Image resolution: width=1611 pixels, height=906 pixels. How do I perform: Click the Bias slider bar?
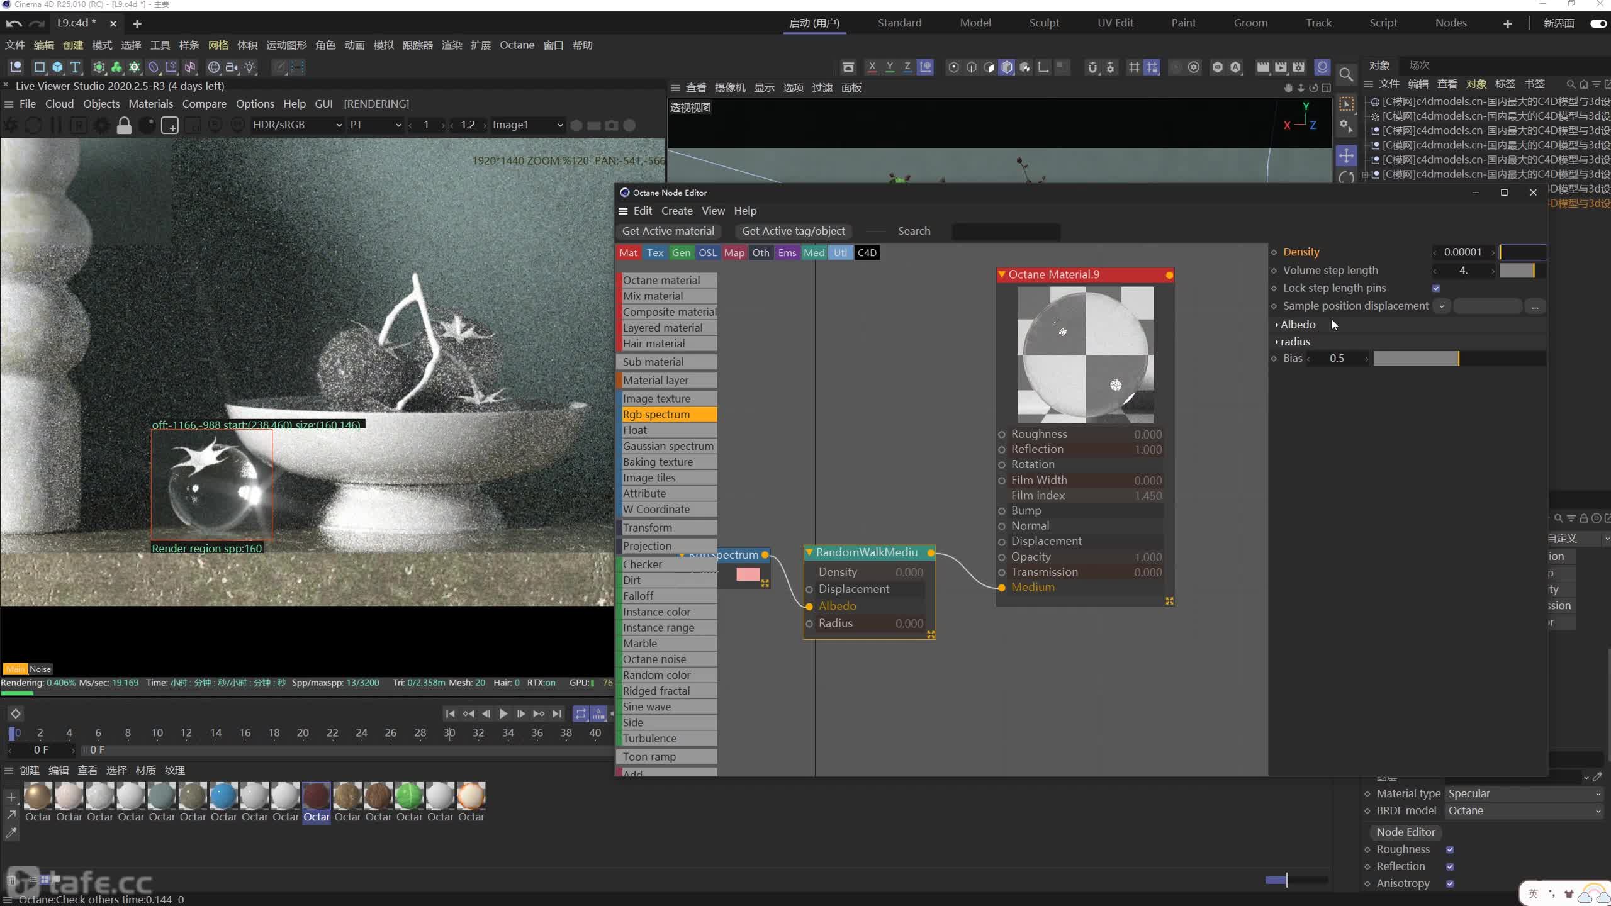tap(1459, 359)
